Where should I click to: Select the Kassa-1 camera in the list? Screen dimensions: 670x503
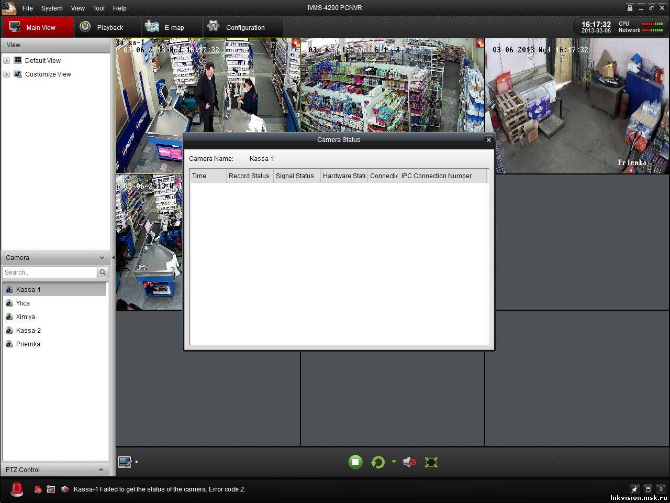[54, 289]
